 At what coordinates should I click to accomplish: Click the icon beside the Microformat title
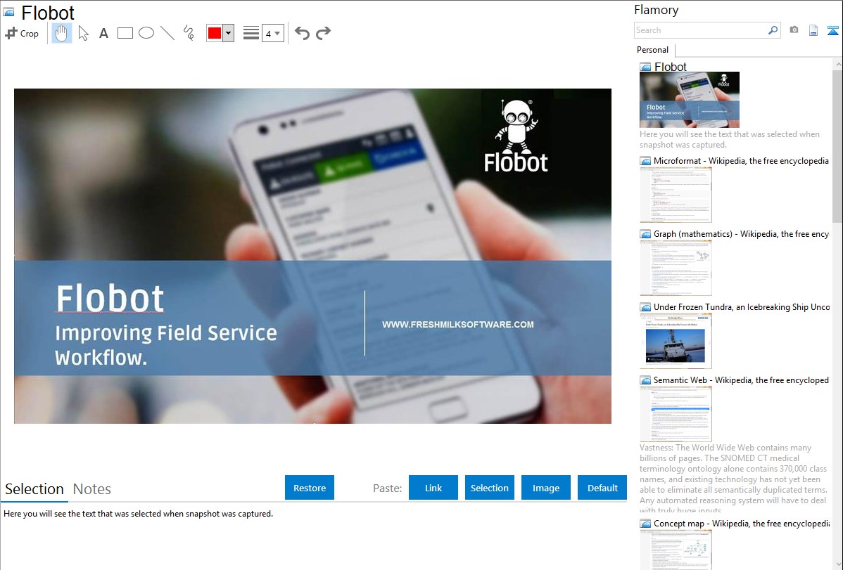tap(645, 161)
